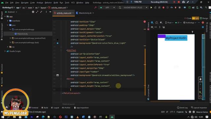Zoom in on preview with the plus icon

pyautogui.click(x=200, y=84)
